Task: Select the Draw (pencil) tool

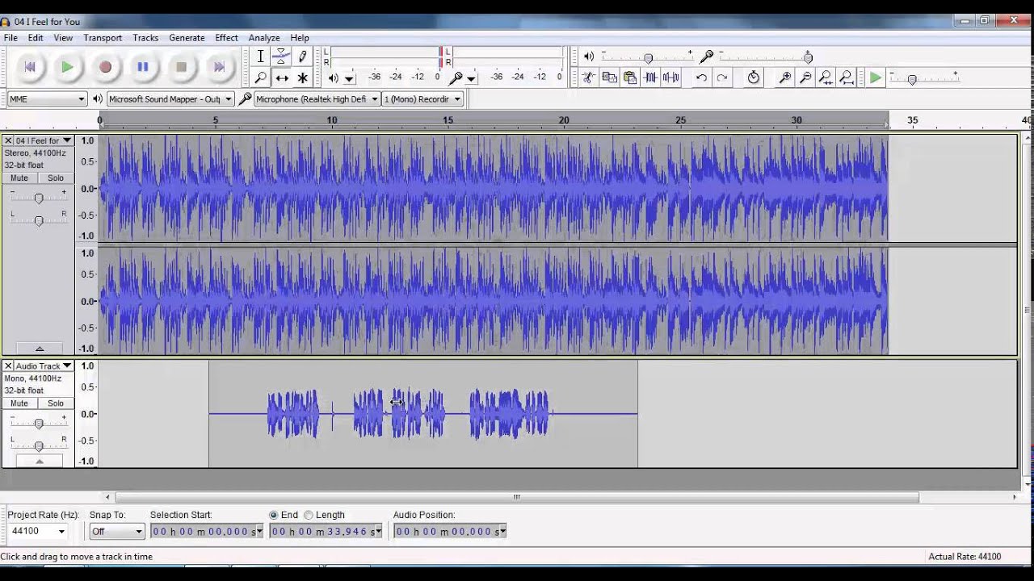Action: [302, 56]
